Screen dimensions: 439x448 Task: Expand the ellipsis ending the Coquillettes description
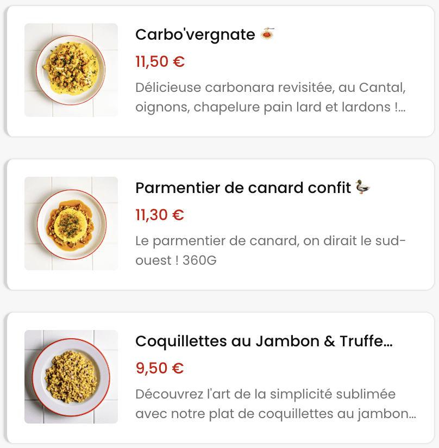[x=412, y=414]
